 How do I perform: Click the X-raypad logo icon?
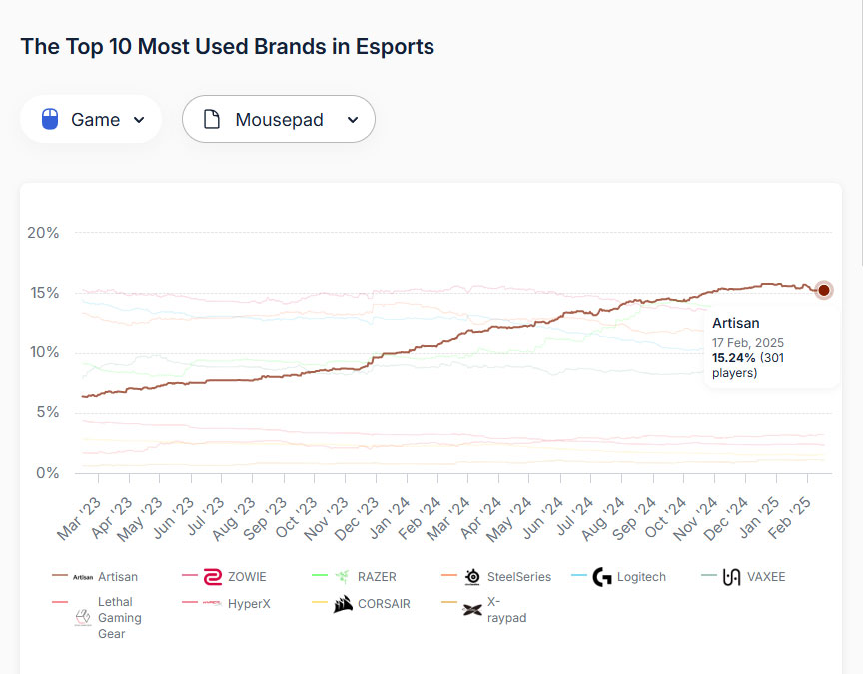(x=472, y=610)
